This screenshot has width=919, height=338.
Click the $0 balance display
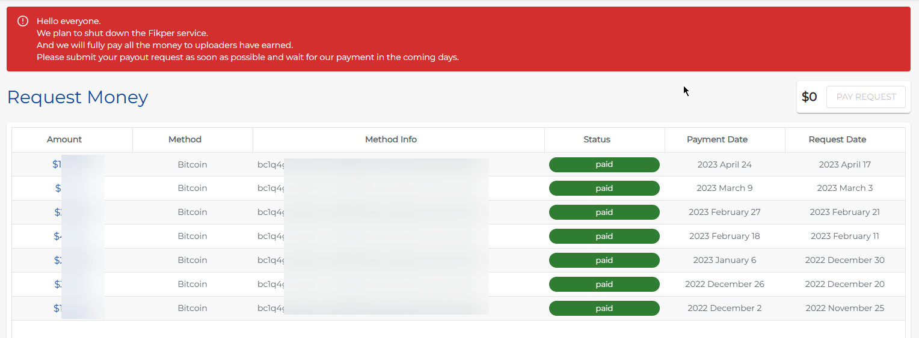click(809, 97)
